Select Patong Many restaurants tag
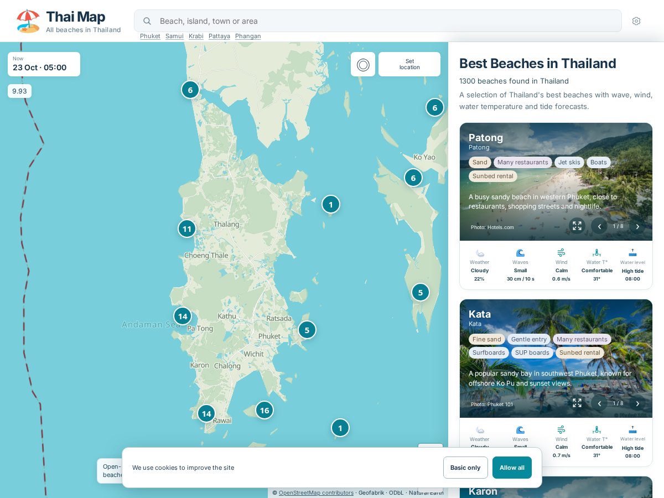 (523, 162)
